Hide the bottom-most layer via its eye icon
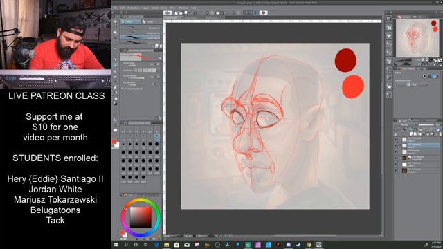This screenshot has height=249, width=443. (x=396, y=171)
